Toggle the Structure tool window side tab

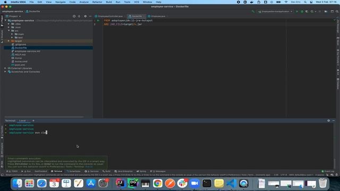pyautogui.click(x=2, y=37)
